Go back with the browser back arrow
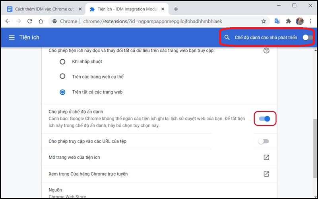The image size is (318, 199). (x=8, y=21)
